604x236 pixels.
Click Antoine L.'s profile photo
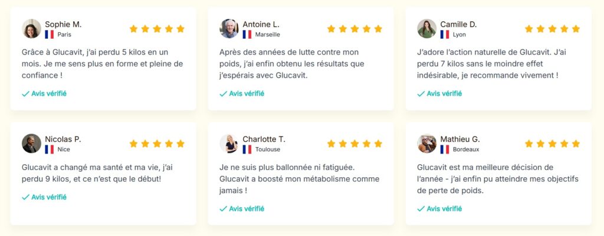(x=229, y=29)
